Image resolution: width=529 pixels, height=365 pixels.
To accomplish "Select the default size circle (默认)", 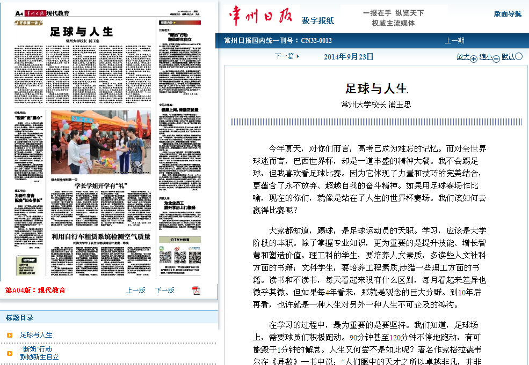I will [x=519, y=56].
